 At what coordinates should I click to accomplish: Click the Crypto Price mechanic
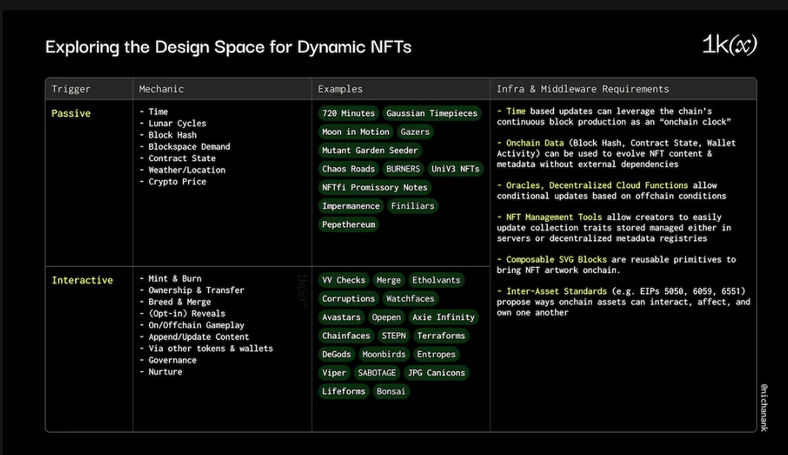[x=177, y=182]
